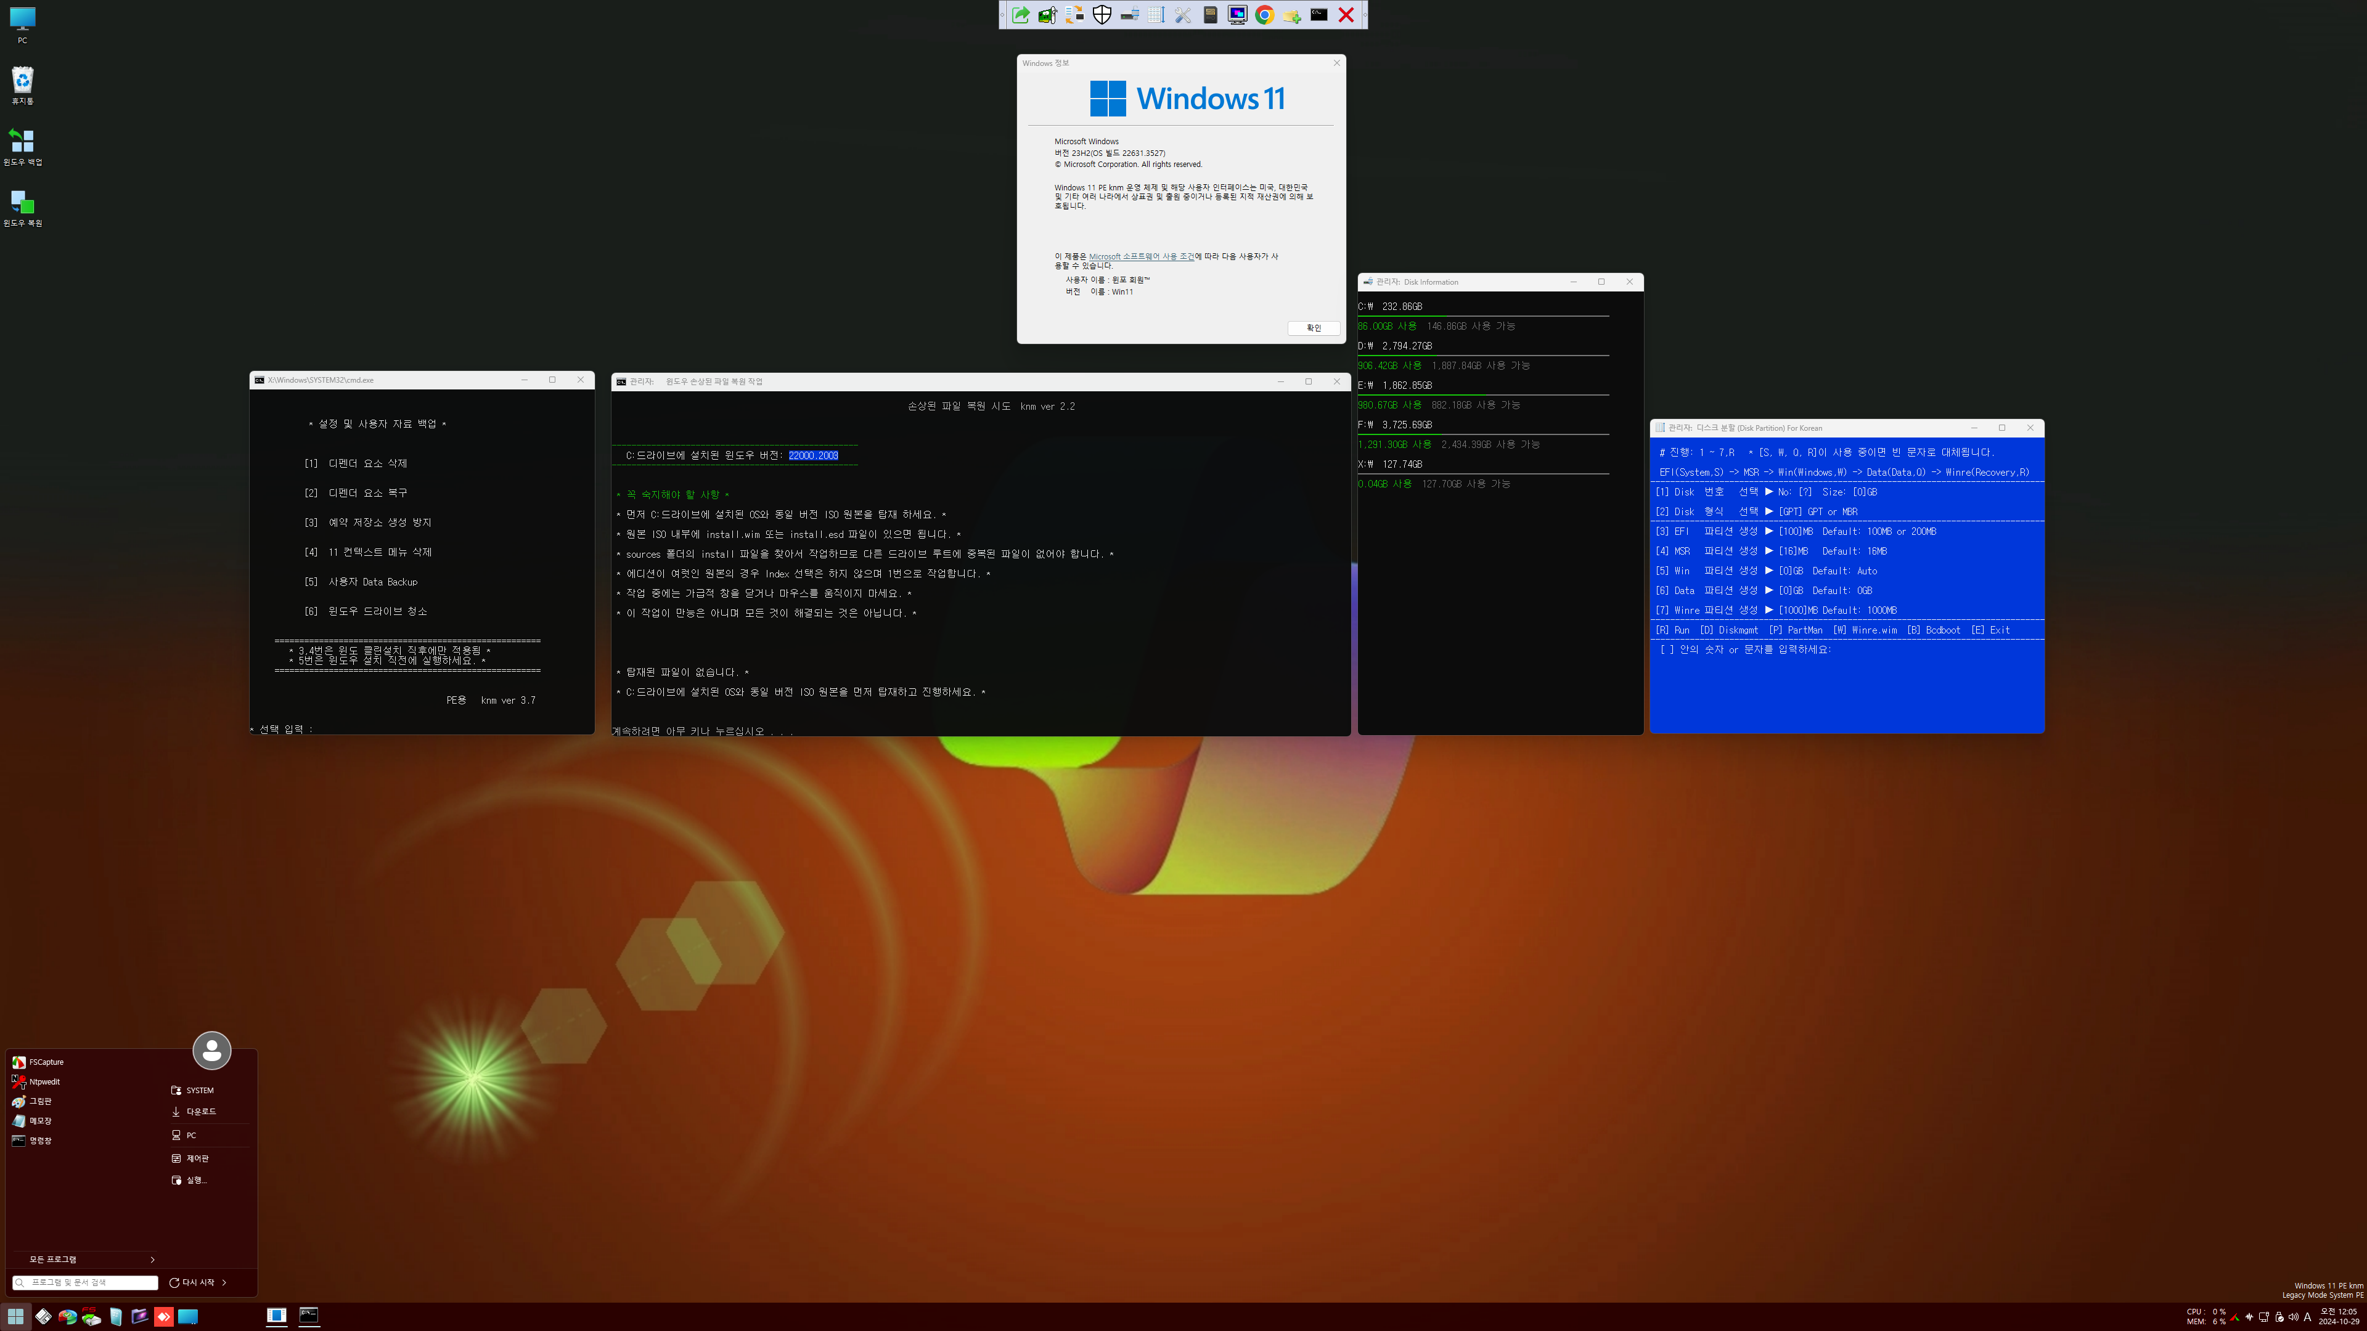
Task: Click the list with vertical arrow icon in toolbar
Action: tap(1156, 15)
